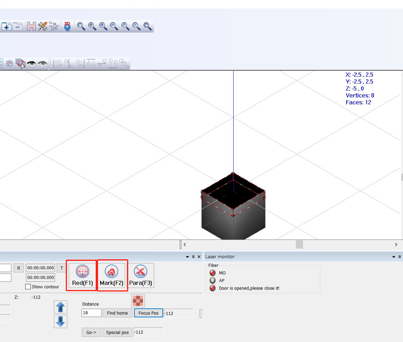403x342 pixels.
Task: Click the horizontal scrollbar thumb
Action: [299, 244]
